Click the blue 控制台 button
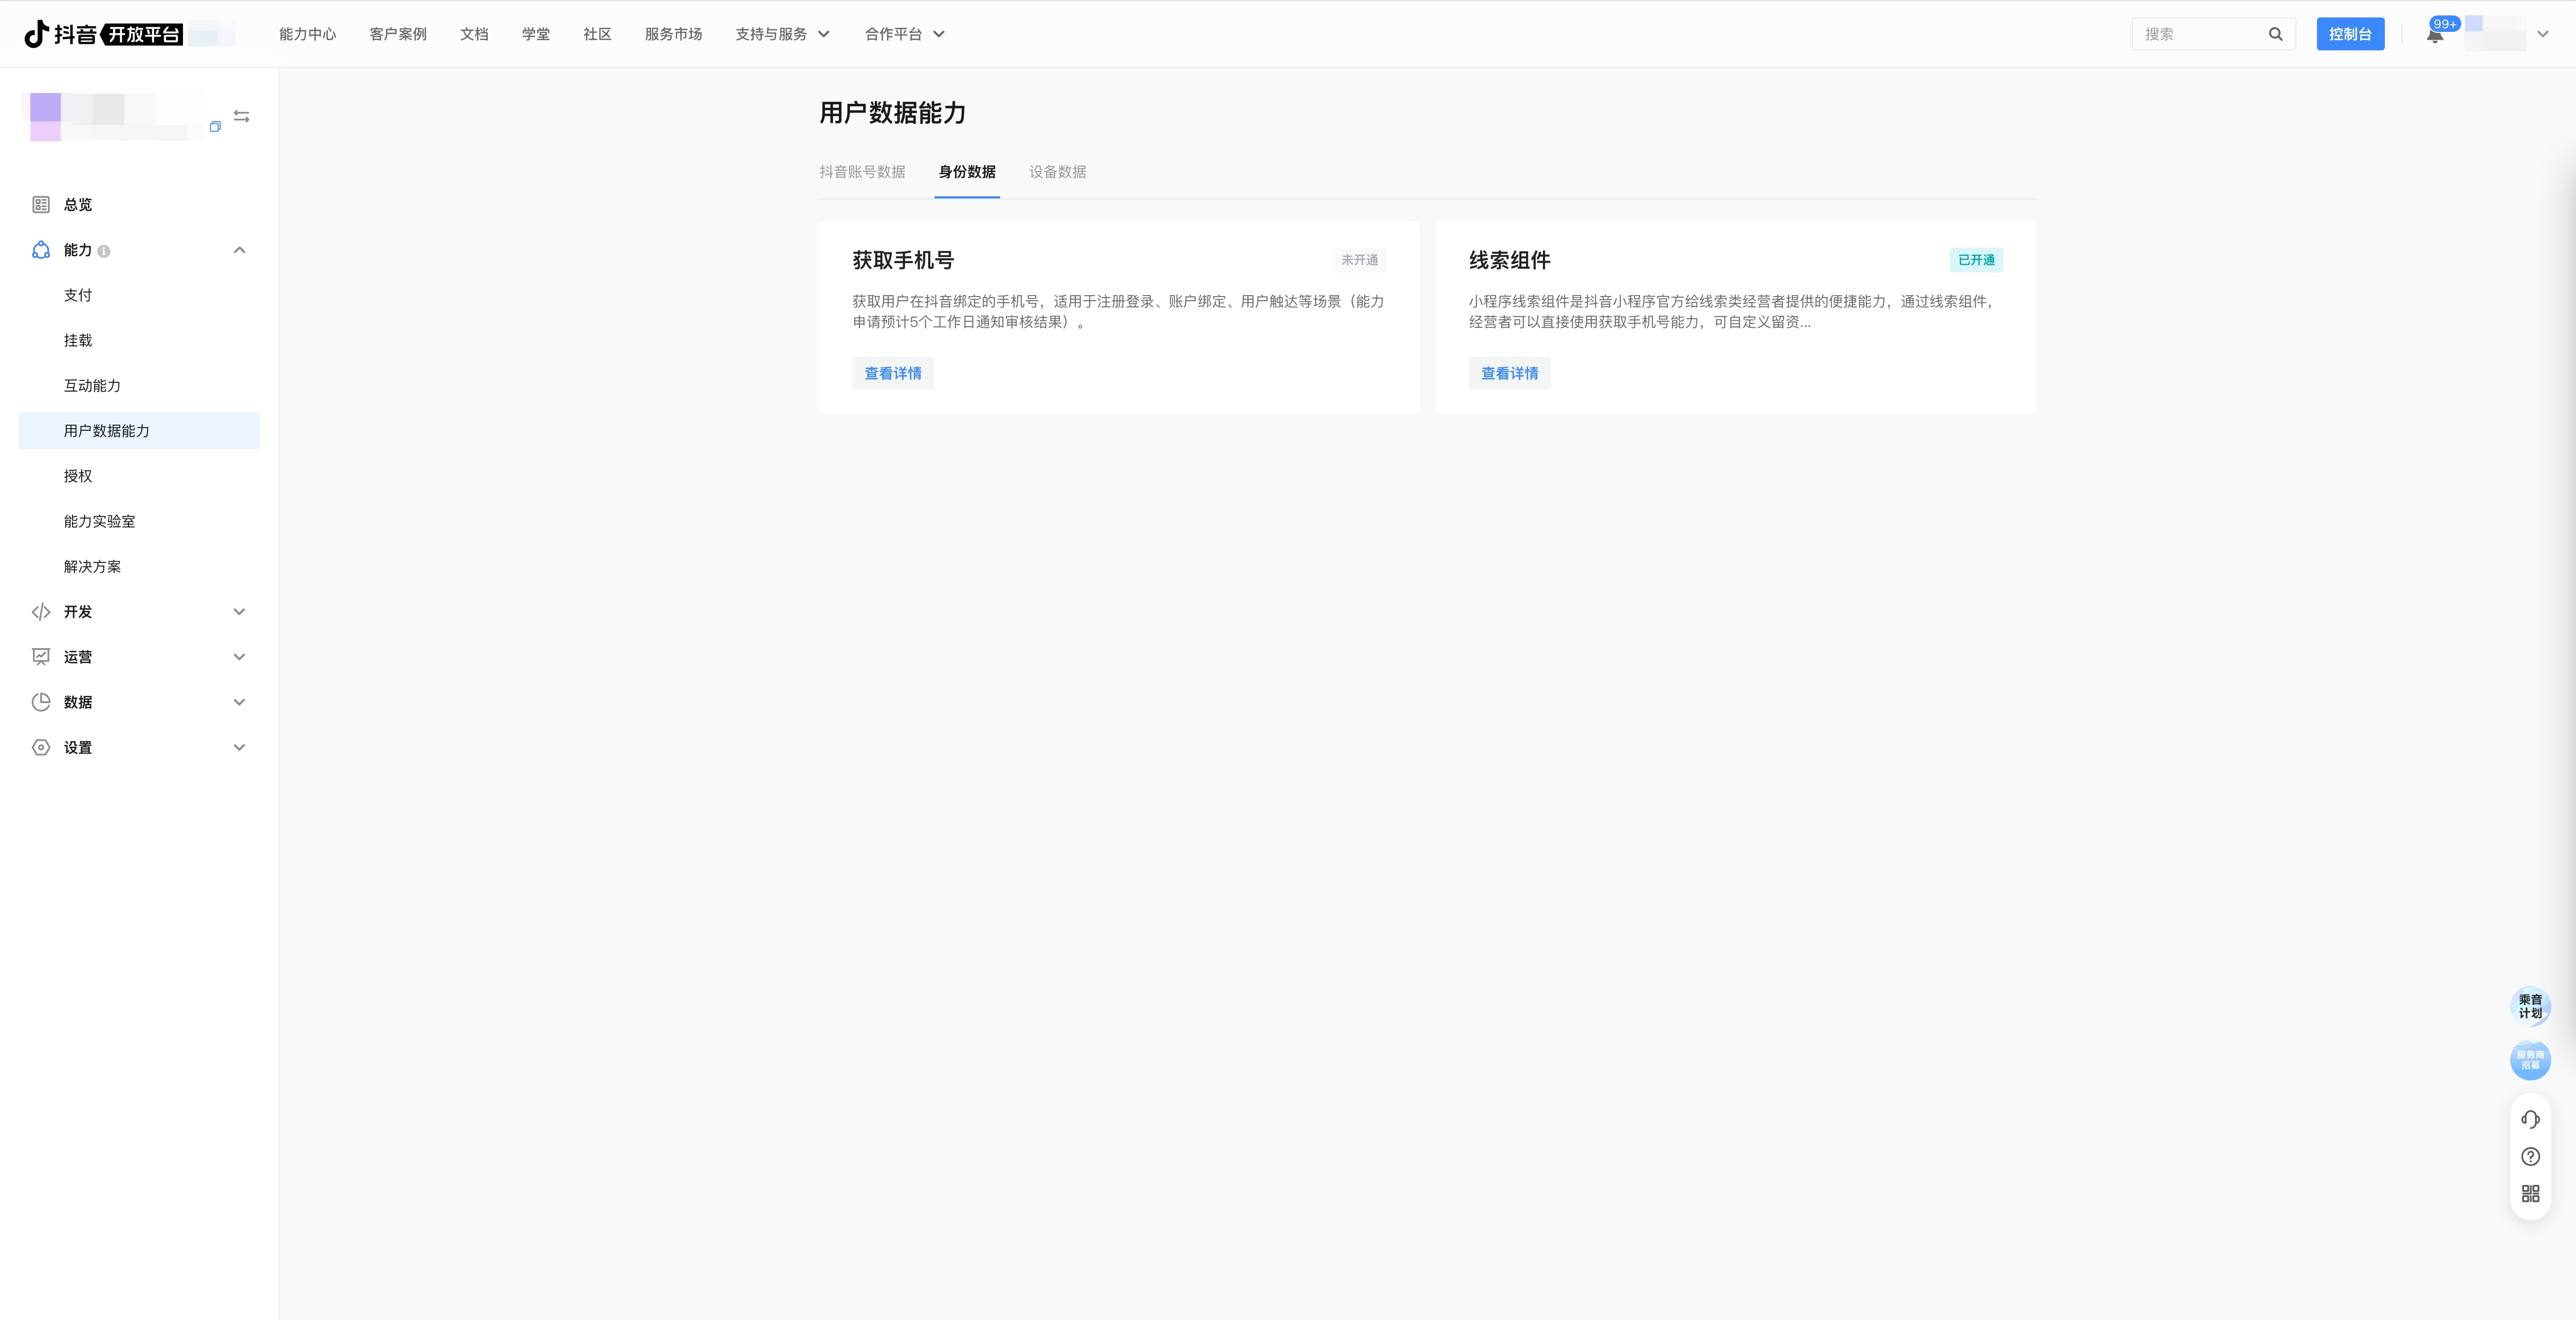2576x1320 pixels. (2349, 34)
